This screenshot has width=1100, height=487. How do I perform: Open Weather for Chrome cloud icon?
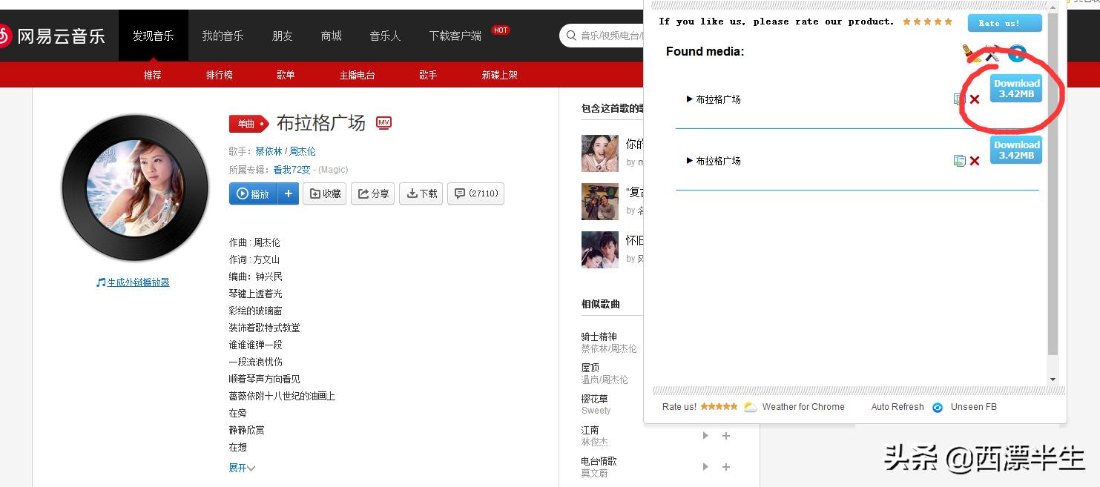point(750,406)
